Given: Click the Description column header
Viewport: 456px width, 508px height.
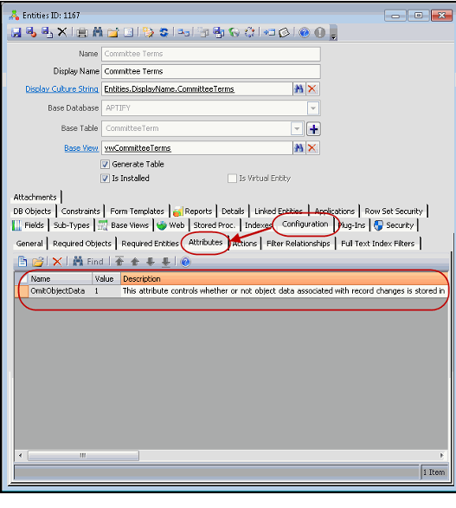Looking at the screenshot, I should pos(284,279).
